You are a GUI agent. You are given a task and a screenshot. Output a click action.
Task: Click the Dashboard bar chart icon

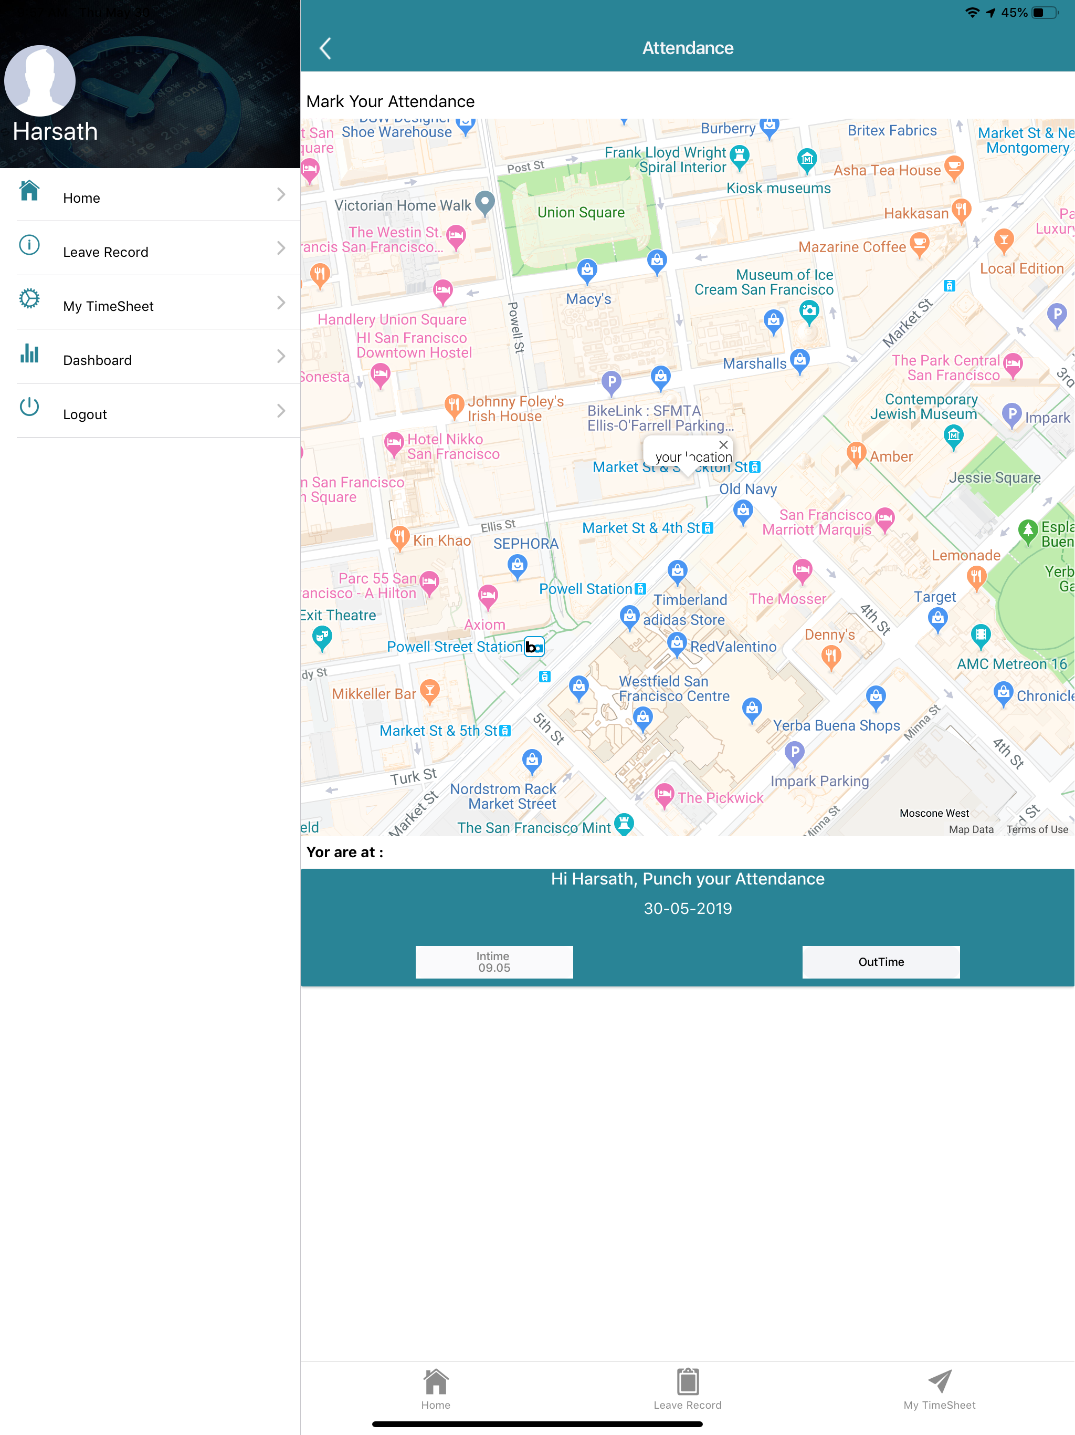[29, 353]
